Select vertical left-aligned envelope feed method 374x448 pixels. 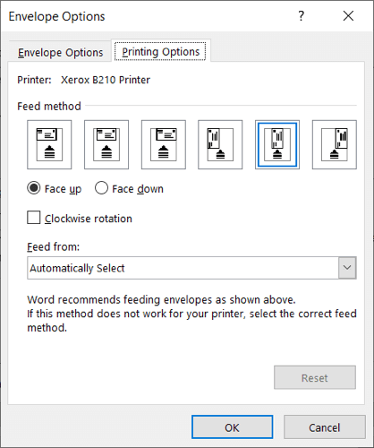click(x=220, y=144)
